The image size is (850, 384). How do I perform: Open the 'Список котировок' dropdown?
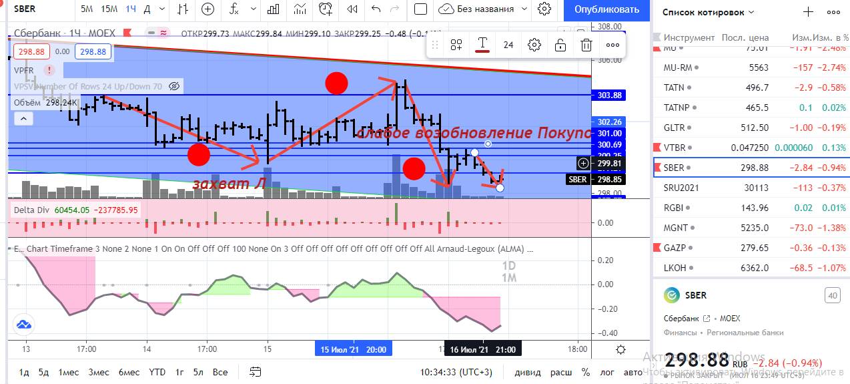click(x=709, y=12)
